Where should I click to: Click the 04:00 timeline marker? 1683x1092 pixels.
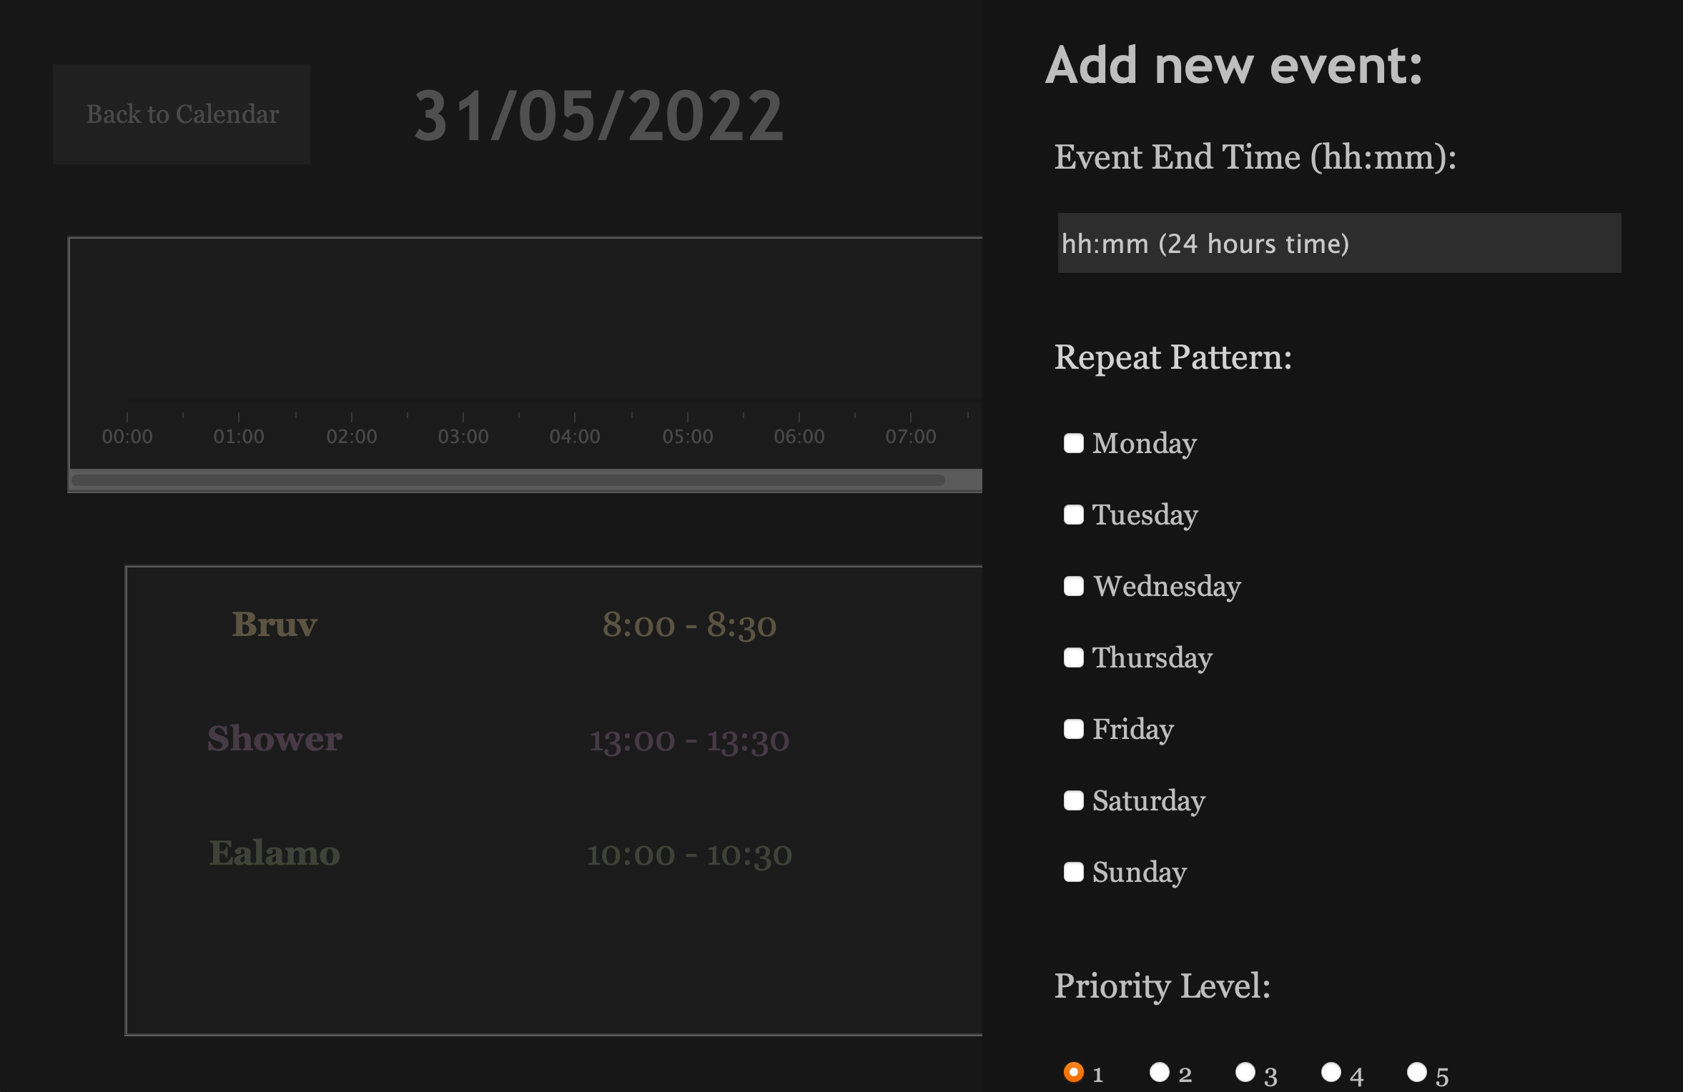(x=575, y=436)
